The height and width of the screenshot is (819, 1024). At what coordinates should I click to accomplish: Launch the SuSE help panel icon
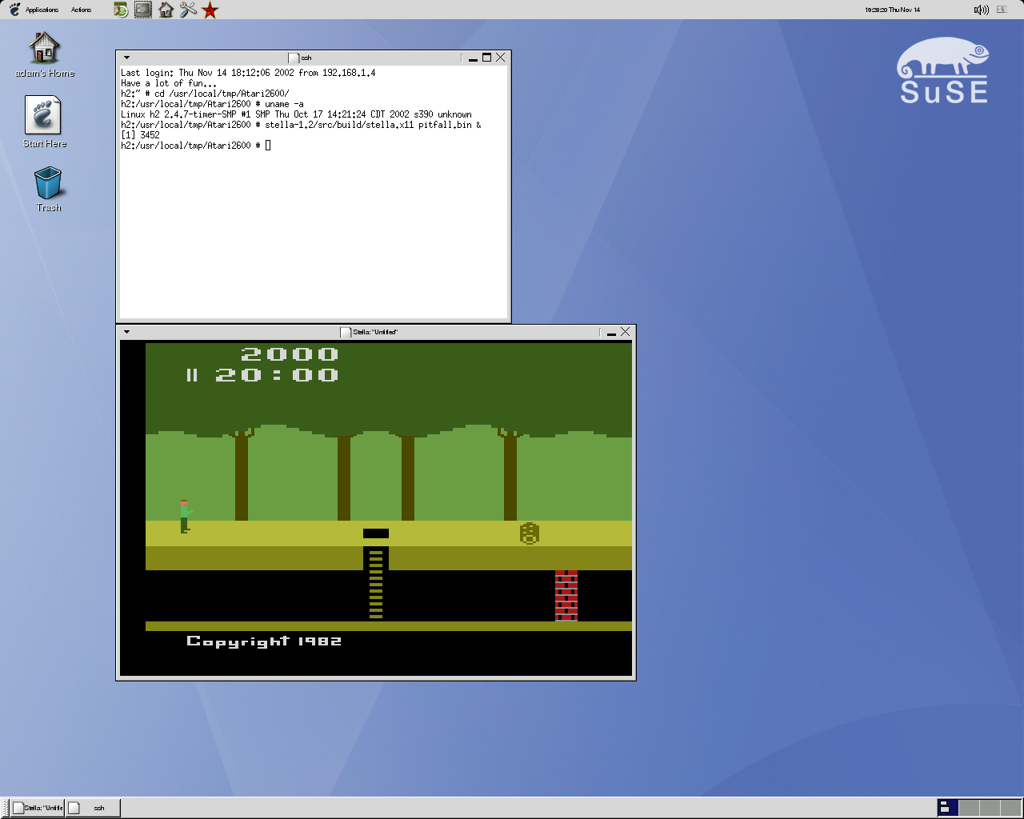[121, 10]
